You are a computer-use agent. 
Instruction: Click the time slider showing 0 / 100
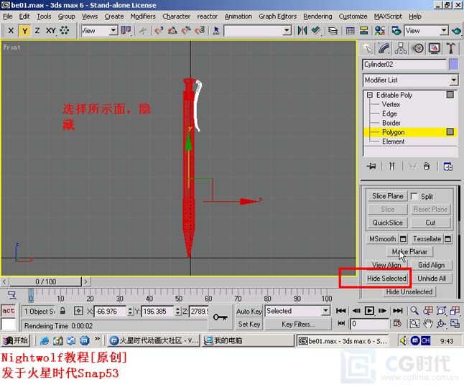click(45, 281)
